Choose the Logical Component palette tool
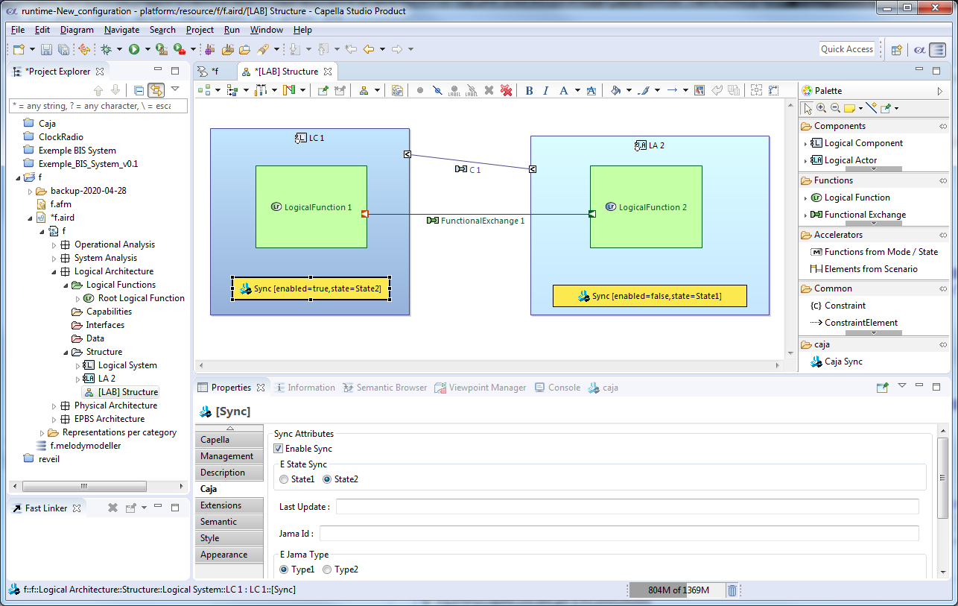958x606 pixels. coord(856,143)
